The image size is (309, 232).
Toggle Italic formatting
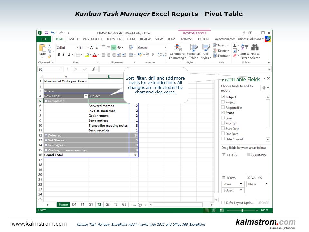click(x=63, y=55)
